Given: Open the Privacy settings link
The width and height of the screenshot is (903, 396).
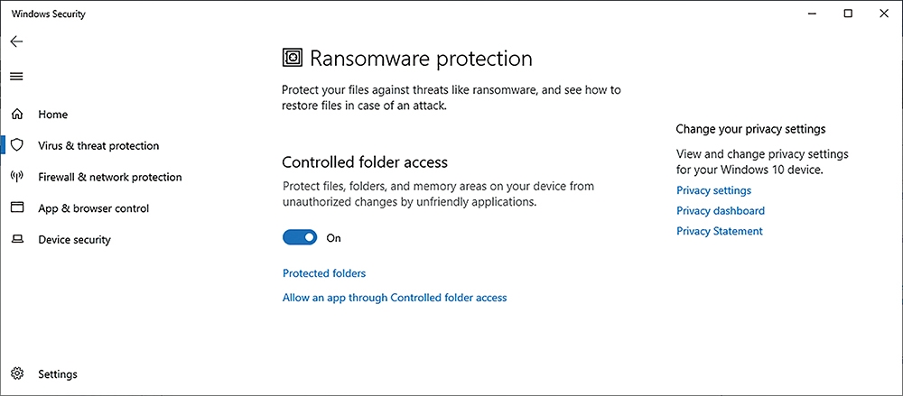Looking at the screenshot, I should click(x=713, y=190).
